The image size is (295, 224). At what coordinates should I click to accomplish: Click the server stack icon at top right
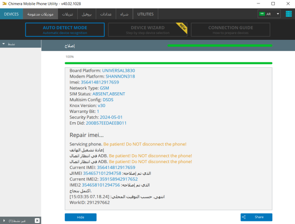[x=289, y=14]
